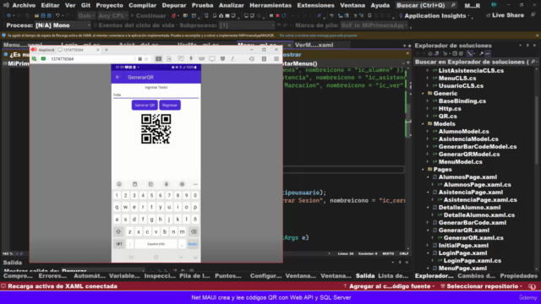This screenshot has height=304, width=541.
Task: Open a new AnyDesk tab with plus
Action: coord(107,50)
